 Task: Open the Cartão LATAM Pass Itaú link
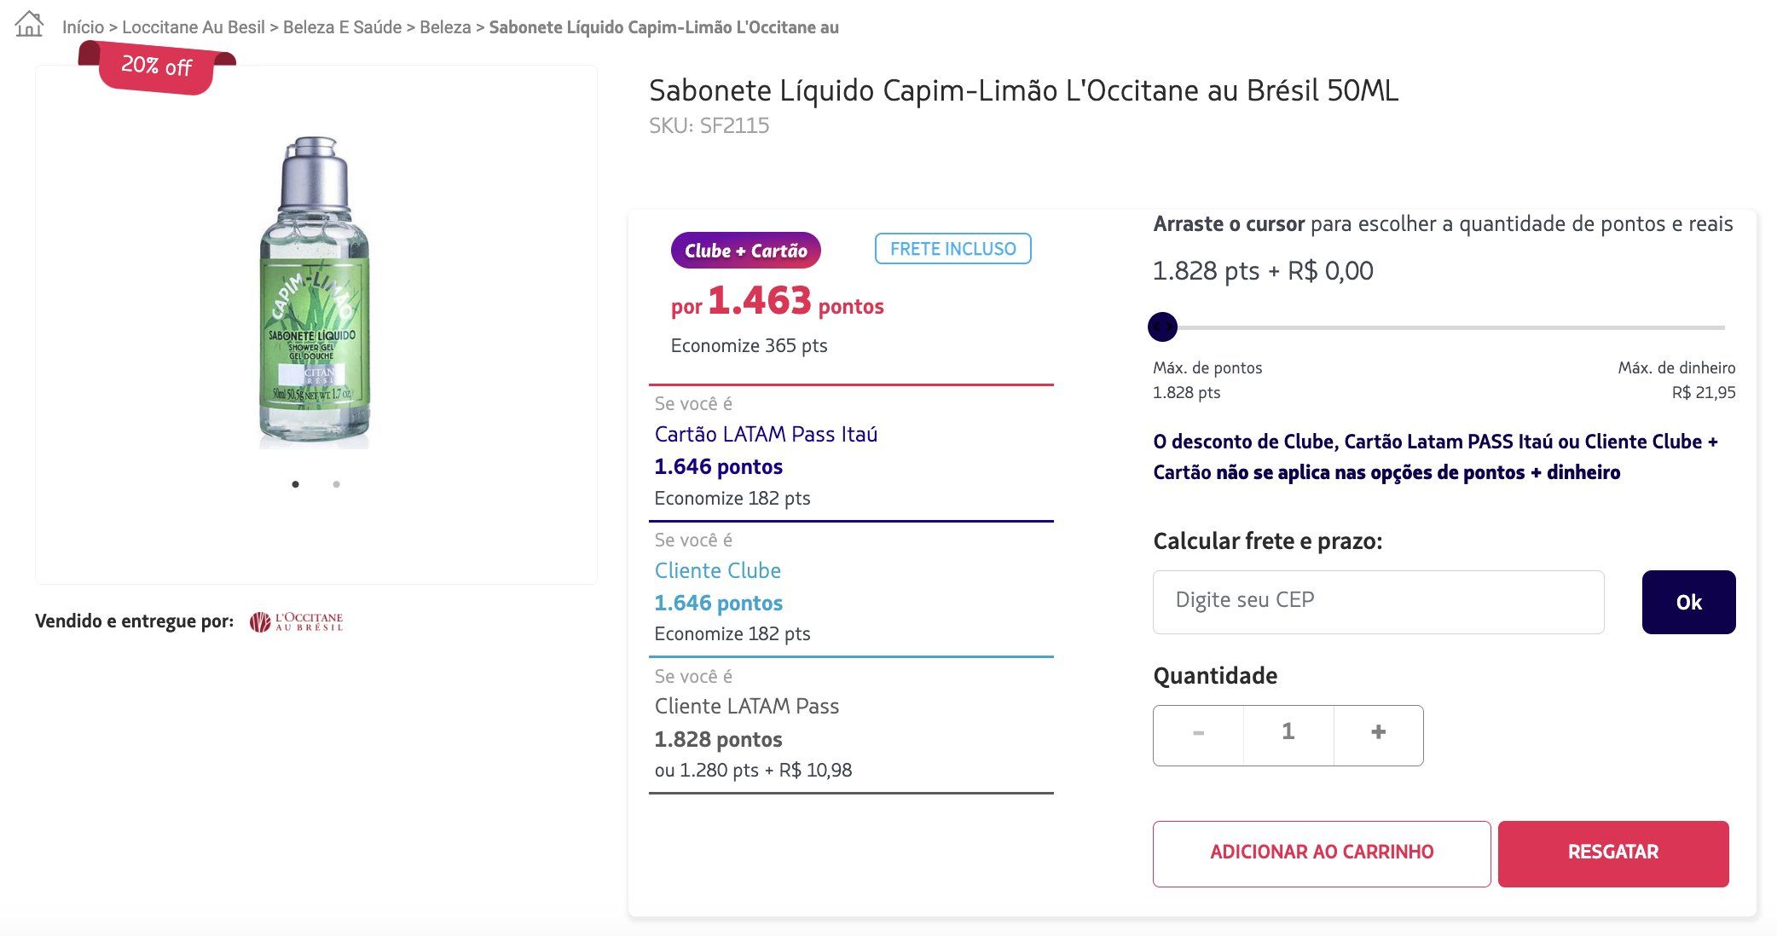coord(766,434)
